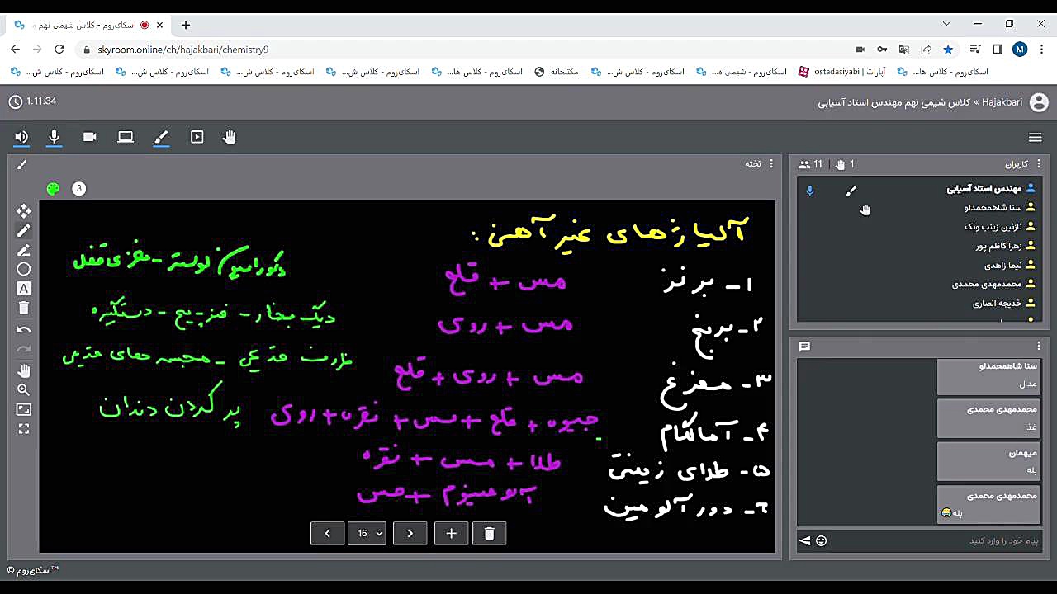This screenshot has height=594, width=1057.
Task: Open the chat emoji picker
Action: pos(821,540)
